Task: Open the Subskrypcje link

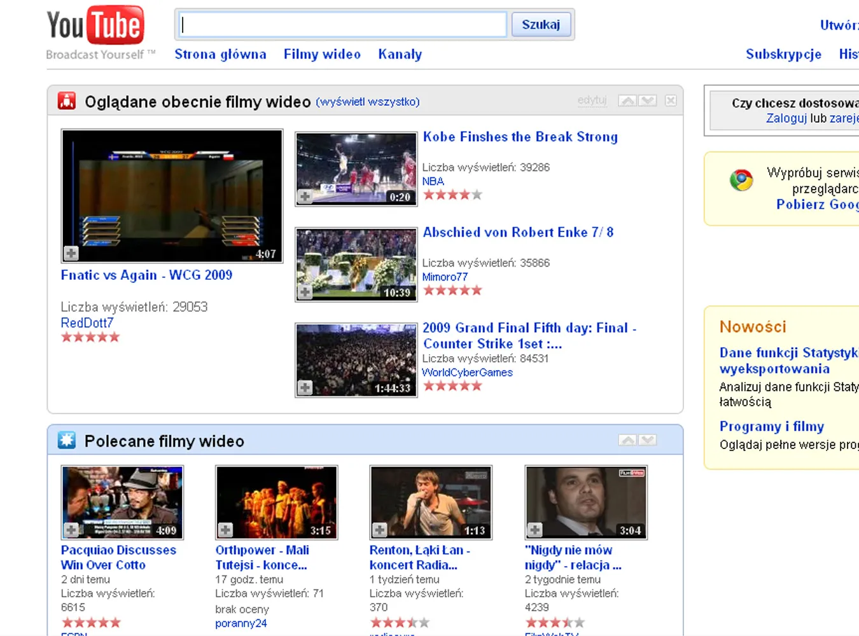Action: tap(783, 54)
